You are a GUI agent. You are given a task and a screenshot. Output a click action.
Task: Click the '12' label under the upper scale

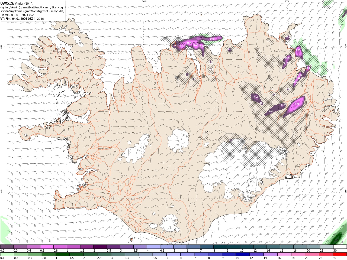click(x=255, y=251)
